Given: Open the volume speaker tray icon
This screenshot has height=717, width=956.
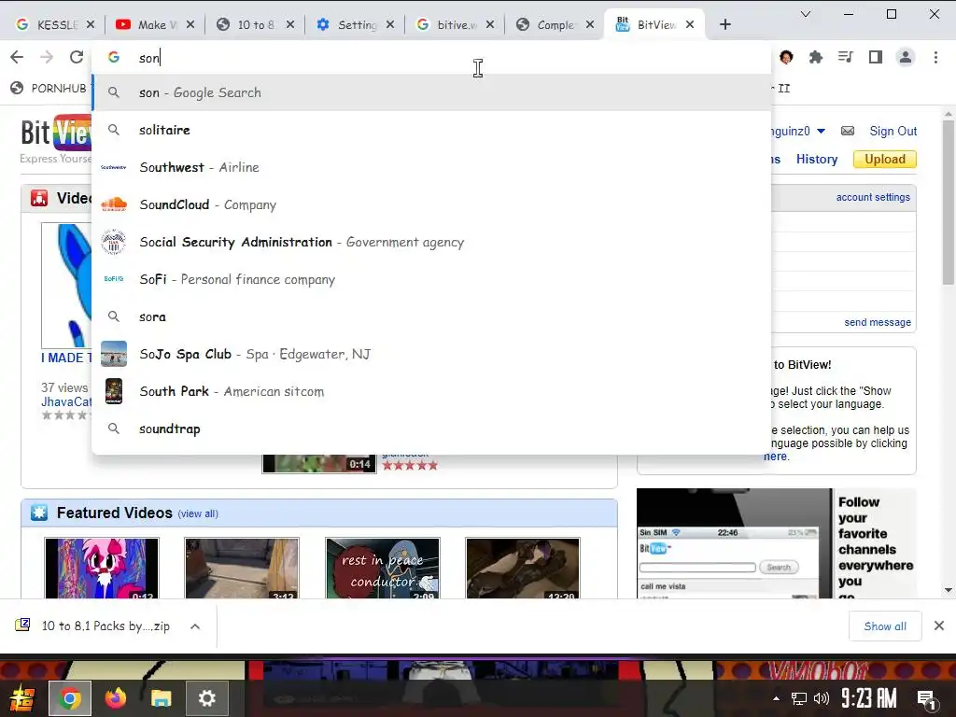Looking at the screenshot, I should pos(822,698).
